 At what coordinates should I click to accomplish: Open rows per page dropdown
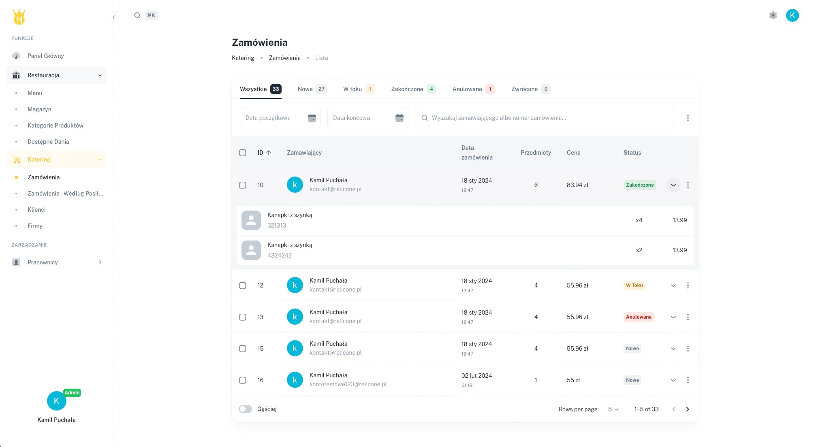click(613, 409)
